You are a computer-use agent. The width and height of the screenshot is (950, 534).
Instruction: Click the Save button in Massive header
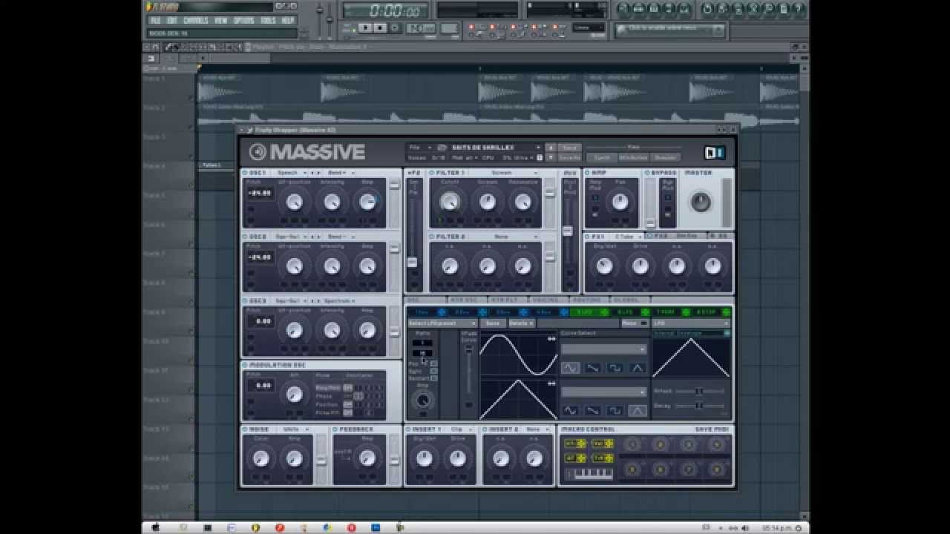(569, 148)
